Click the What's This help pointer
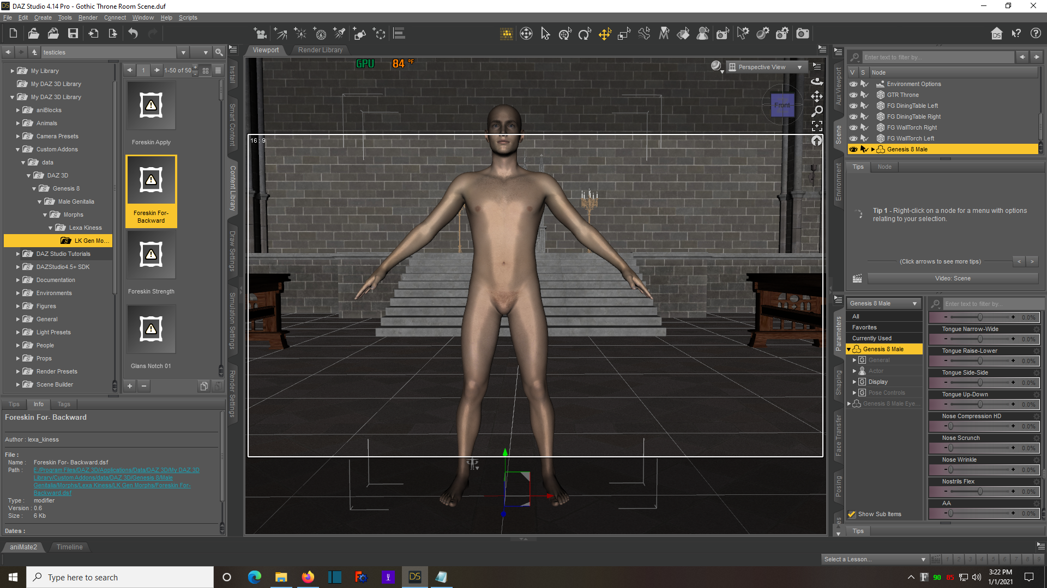The width and height of the screenshot is (1047, 588). coord(1016,34)
